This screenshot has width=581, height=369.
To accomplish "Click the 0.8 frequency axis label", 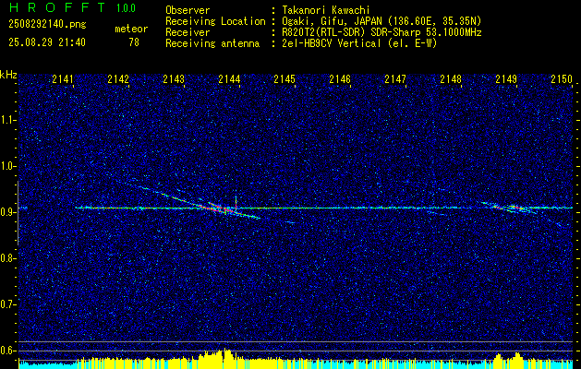I will 8,258.
